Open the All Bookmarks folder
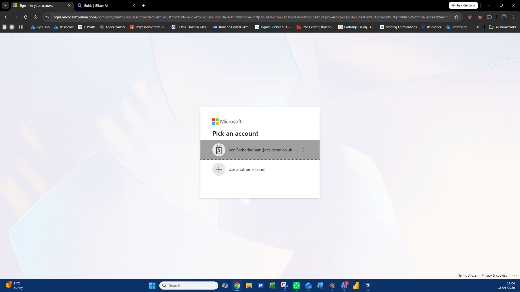The width and height of the screenshot is (520, 292). point(503,27)
